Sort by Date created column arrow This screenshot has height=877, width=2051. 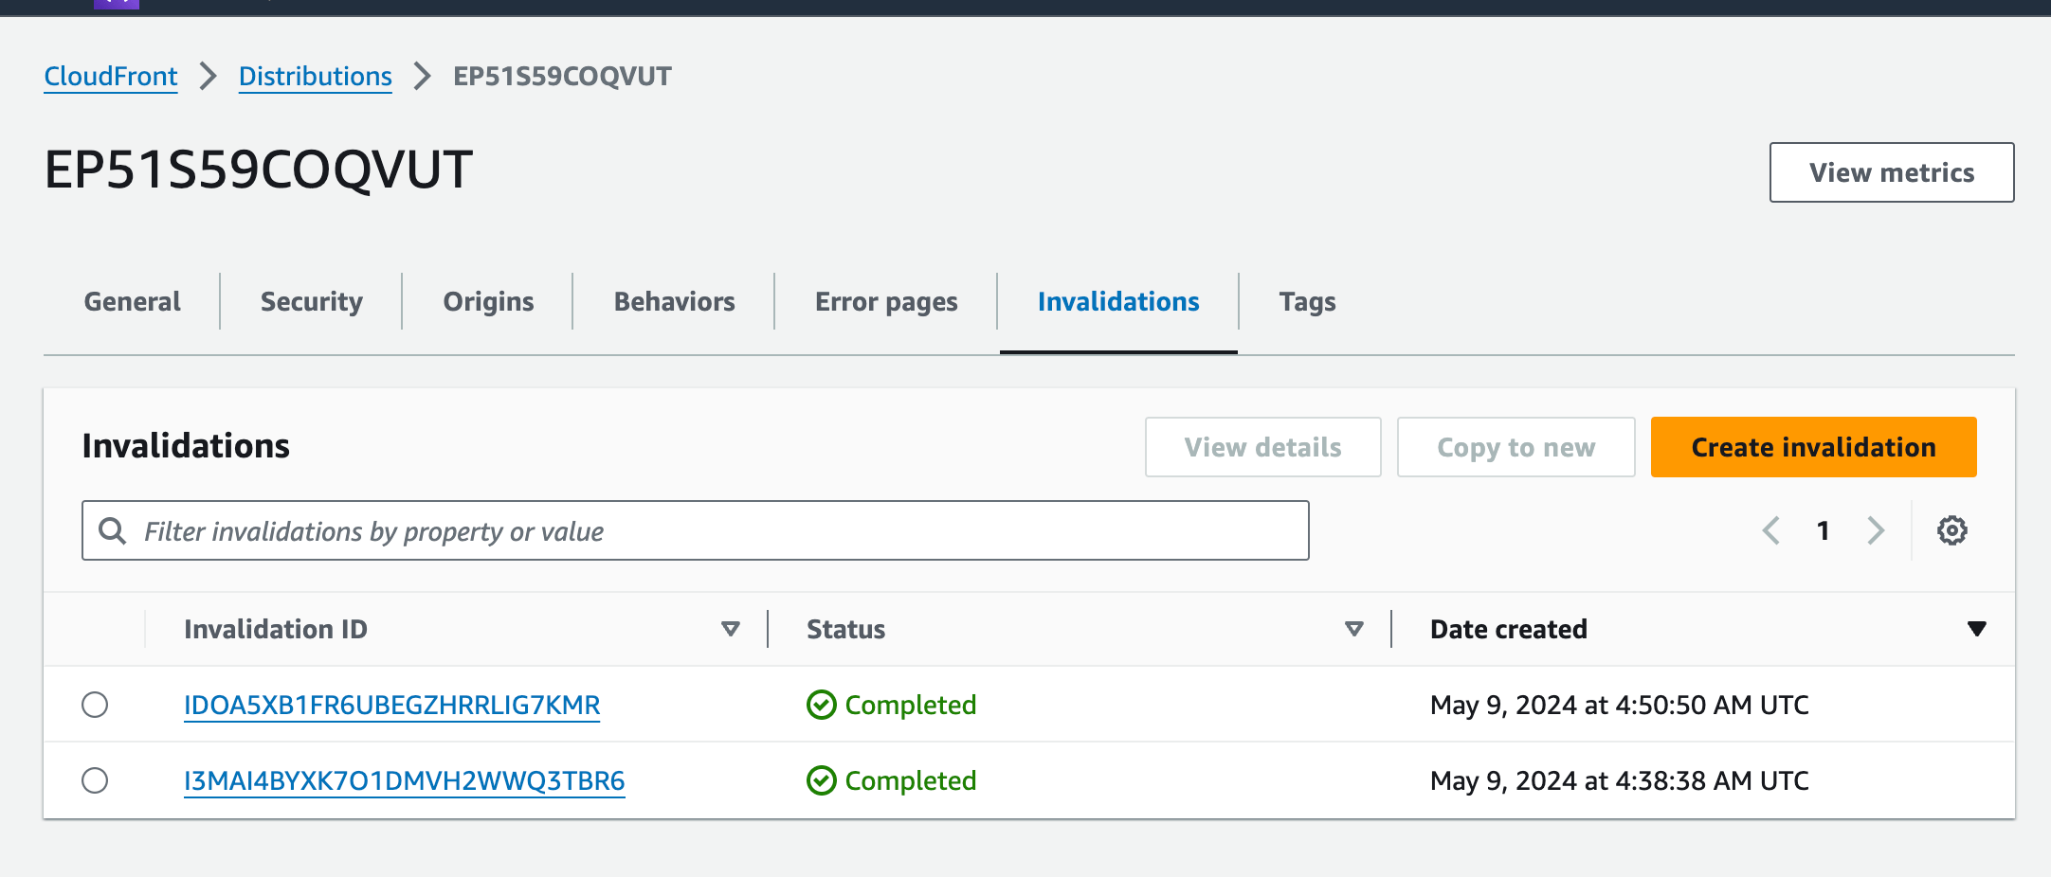pyautogui.click(x=1976, y=629)
